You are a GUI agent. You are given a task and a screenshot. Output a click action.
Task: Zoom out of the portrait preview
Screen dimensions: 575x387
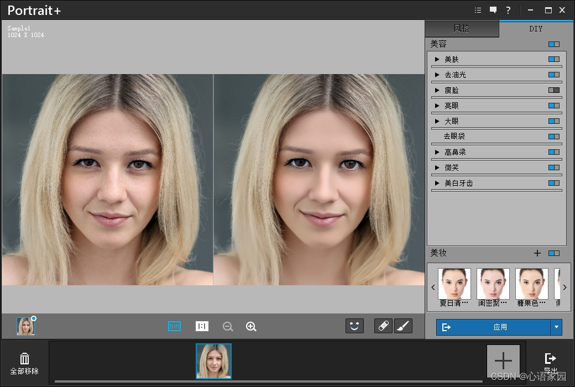click(x=227, y=327)
